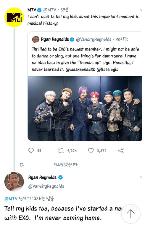Open the @weareoneEXO mention link

tap(80, 69)
